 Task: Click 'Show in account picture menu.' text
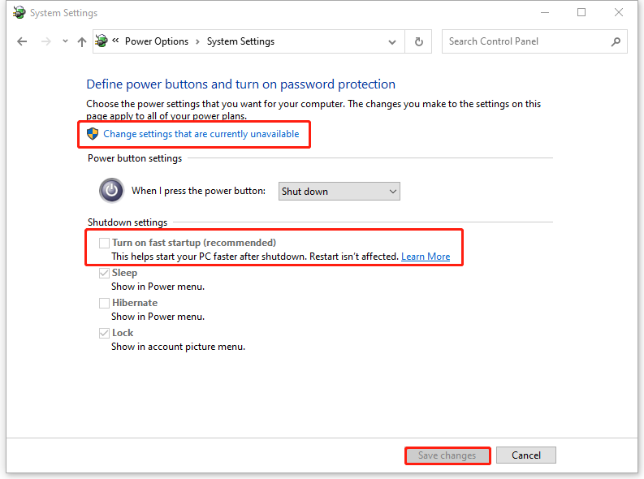tap(178, 347)
